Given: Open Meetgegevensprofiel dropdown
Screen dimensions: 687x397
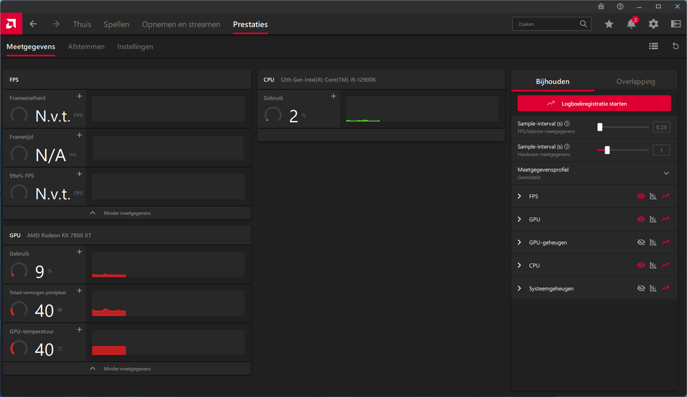Looking at the screenshot, I should coord(594,173).
